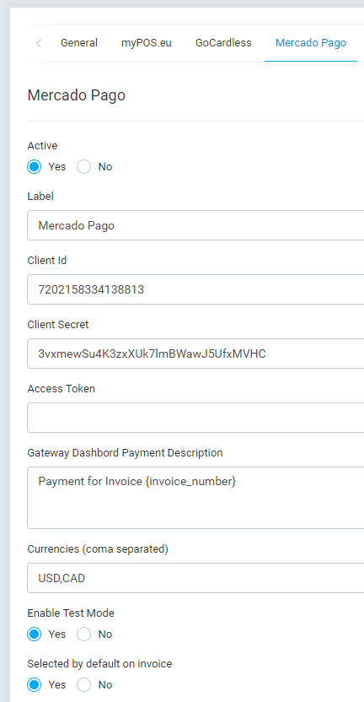Image resolution: width=364 pixels, height=702 pixels.
Task: Switch to the myPOS.eu tab
Action: point(147,43)
